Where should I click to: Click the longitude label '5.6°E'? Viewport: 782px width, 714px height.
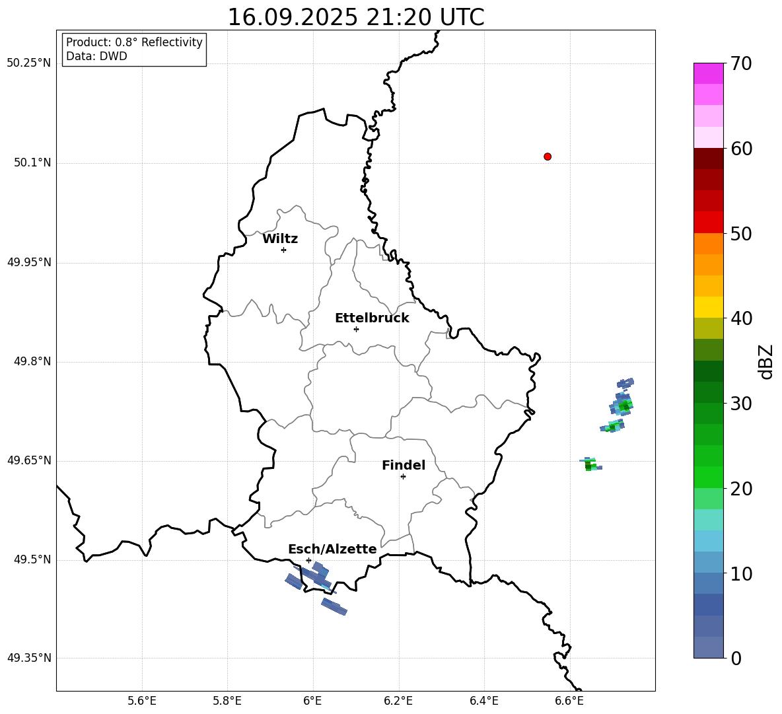click(142, 701)
